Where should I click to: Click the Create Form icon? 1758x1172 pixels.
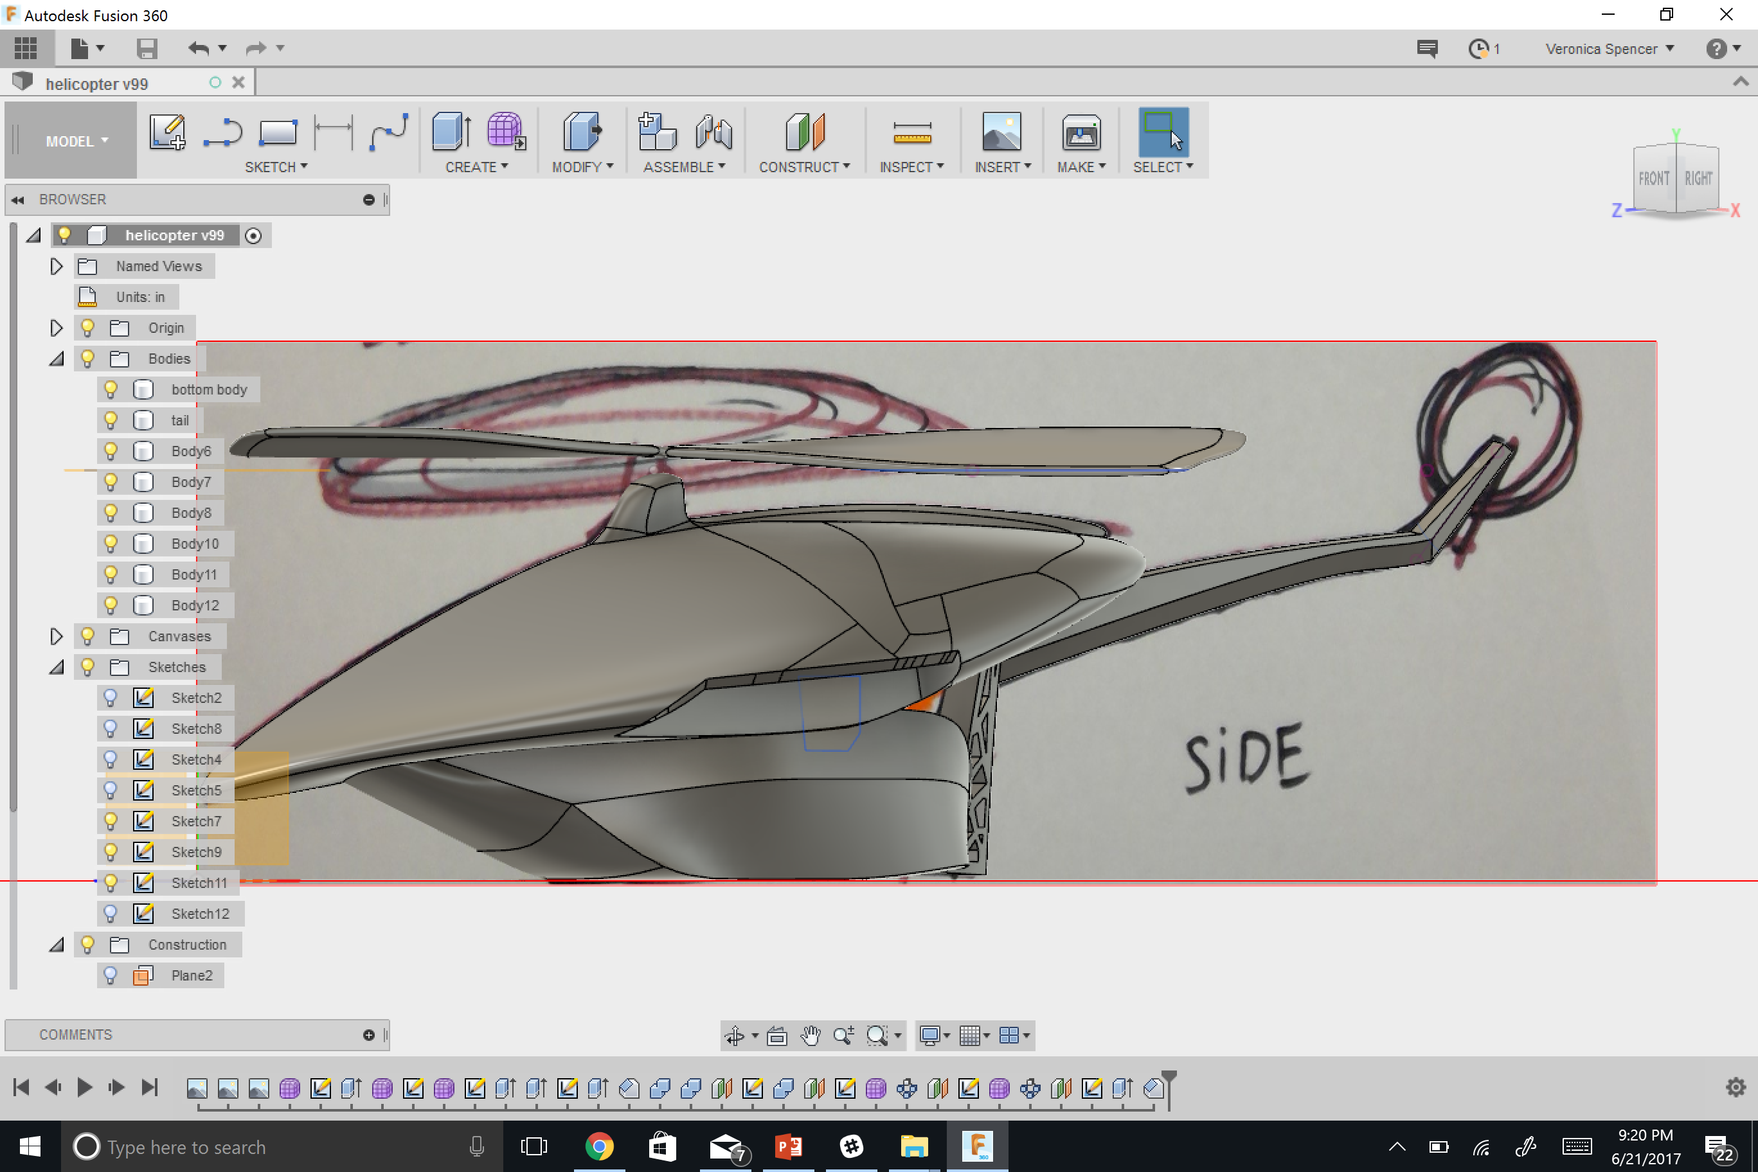point(507,132)
